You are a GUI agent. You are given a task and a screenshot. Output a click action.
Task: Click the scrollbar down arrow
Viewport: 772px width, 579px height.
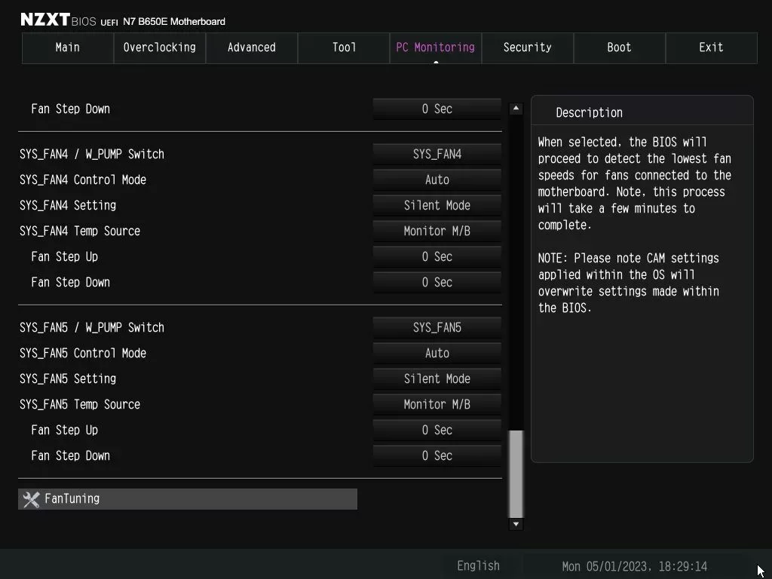(516, 523)
